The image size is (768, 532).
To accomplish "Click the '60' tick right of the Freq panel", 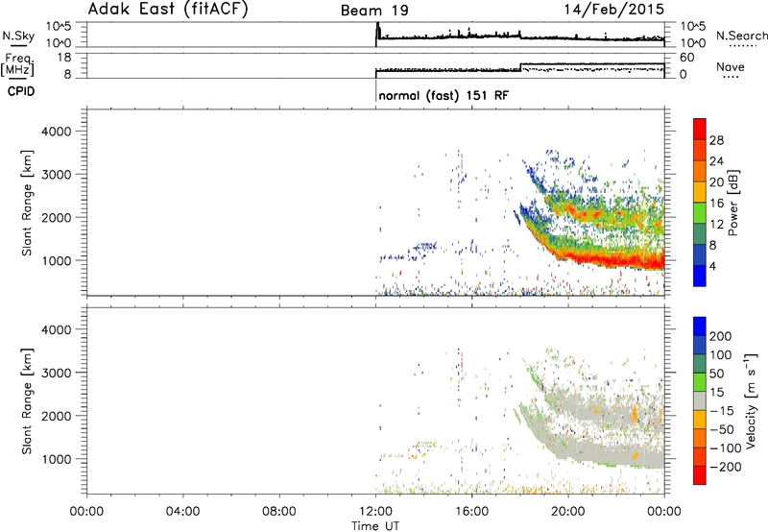I will (686, 58).
